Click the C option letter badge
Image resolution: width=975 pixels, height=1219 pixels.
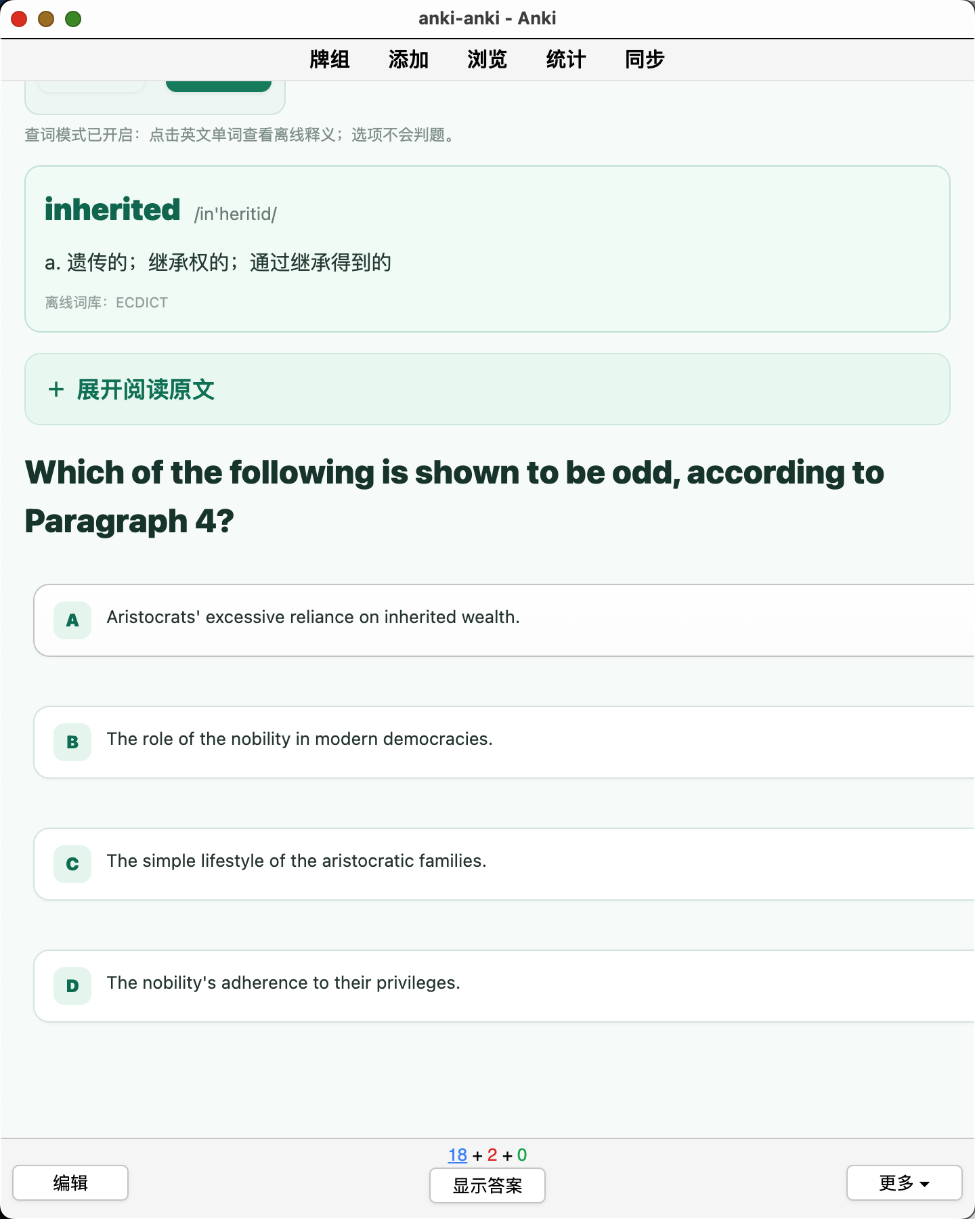click(72, 864)
